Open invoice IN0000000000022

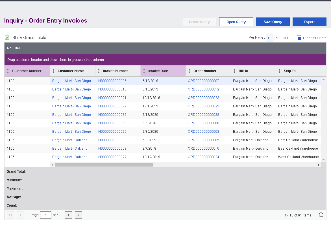tap(112, 157)
